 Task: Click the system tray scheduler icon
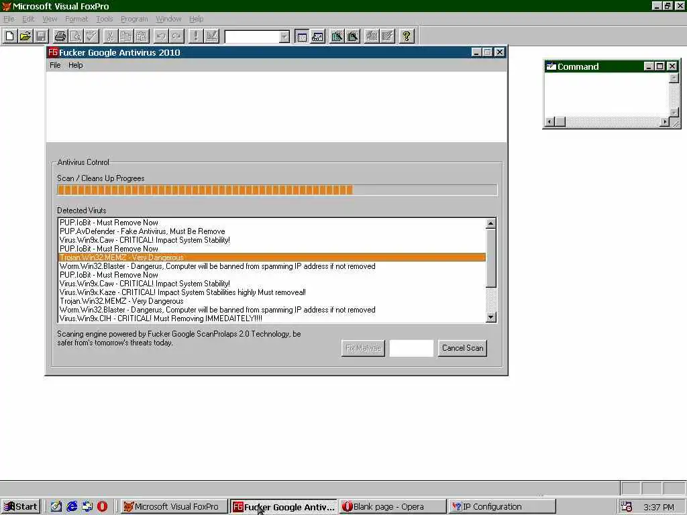[x=627, y=507]
